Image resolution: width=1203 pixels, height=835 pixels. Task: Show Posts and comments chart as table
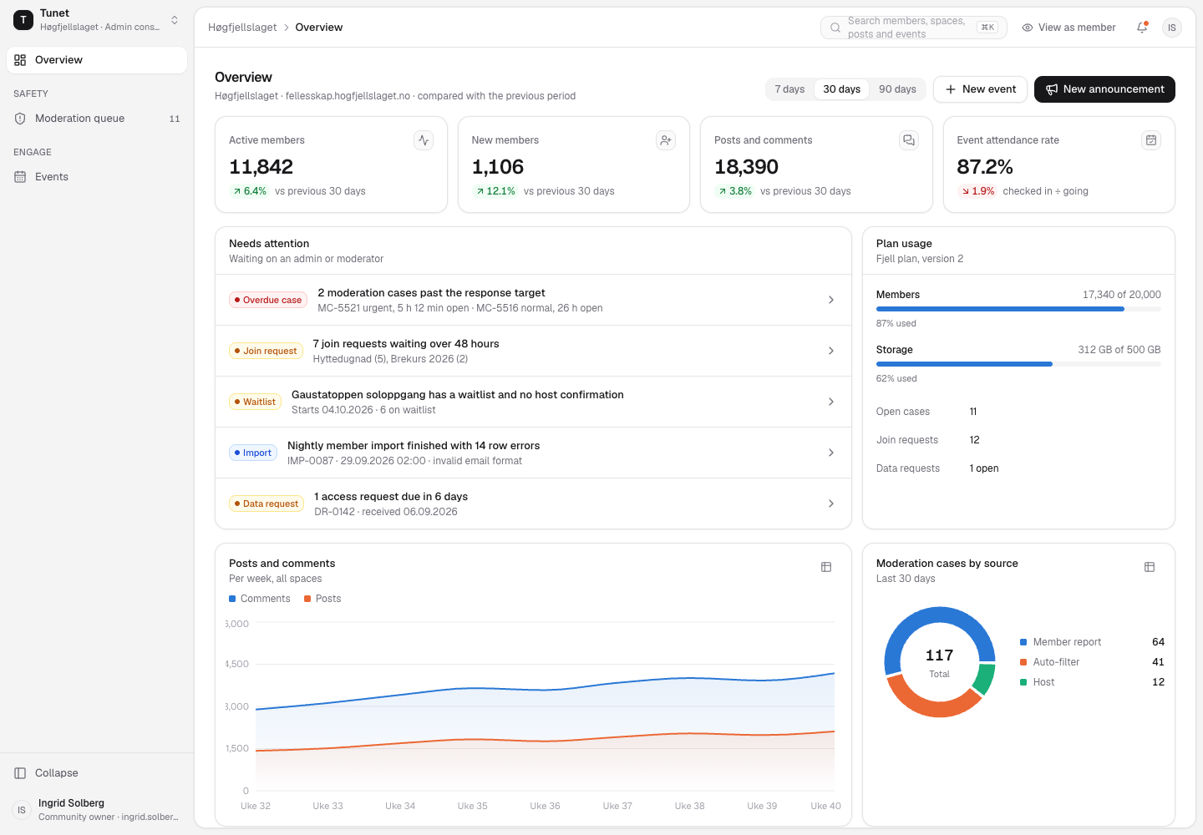(x=826, y=567)
